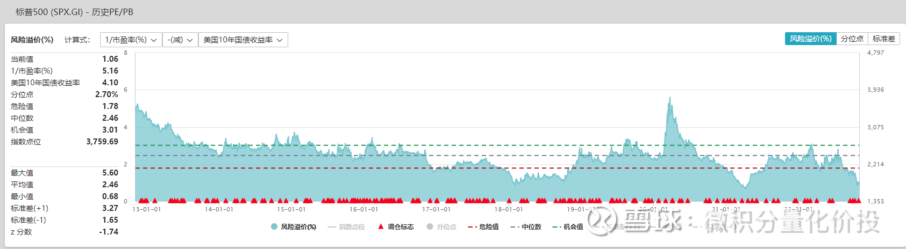Switch to the 标准差 tab
Viewport: 906px width, 249px height.
(883, 39)
